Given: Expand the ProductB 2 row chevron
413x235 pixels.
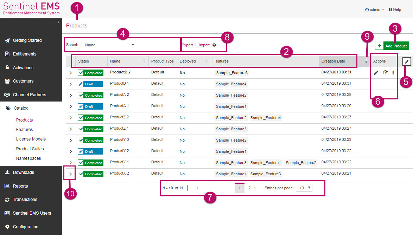Looking at the screenshot, I should (x=70, y=73).
